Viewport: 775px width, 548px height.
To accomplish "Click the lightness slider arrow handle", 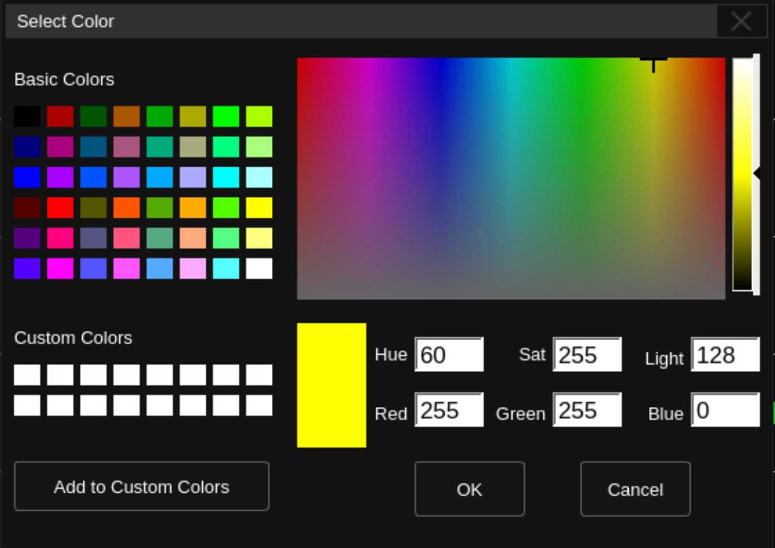I will (x=757, y=174).
